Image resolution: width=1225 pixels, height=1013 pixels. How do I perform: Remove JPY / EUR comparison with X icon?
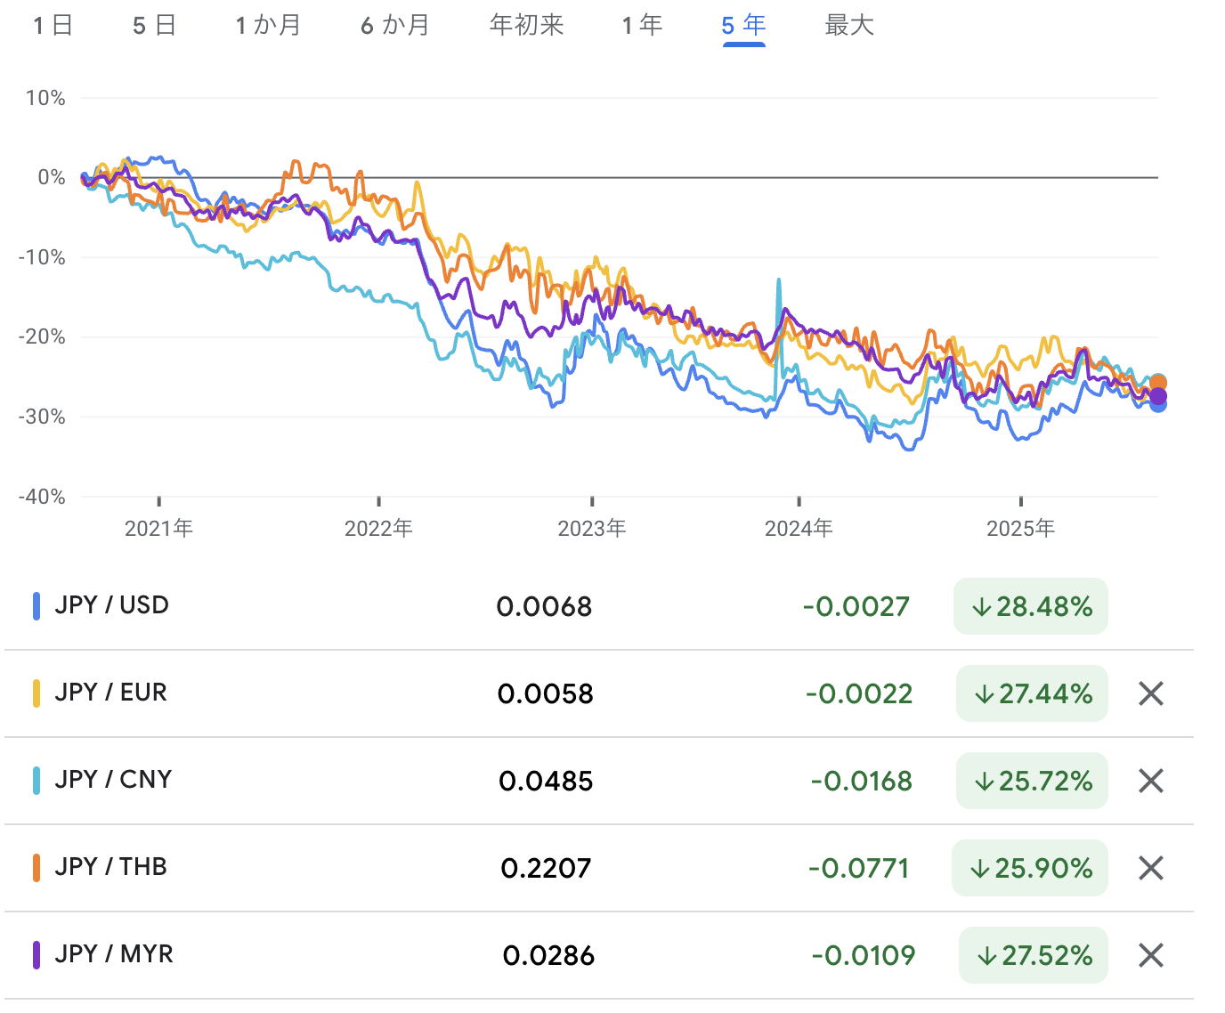click(1151, 693)
